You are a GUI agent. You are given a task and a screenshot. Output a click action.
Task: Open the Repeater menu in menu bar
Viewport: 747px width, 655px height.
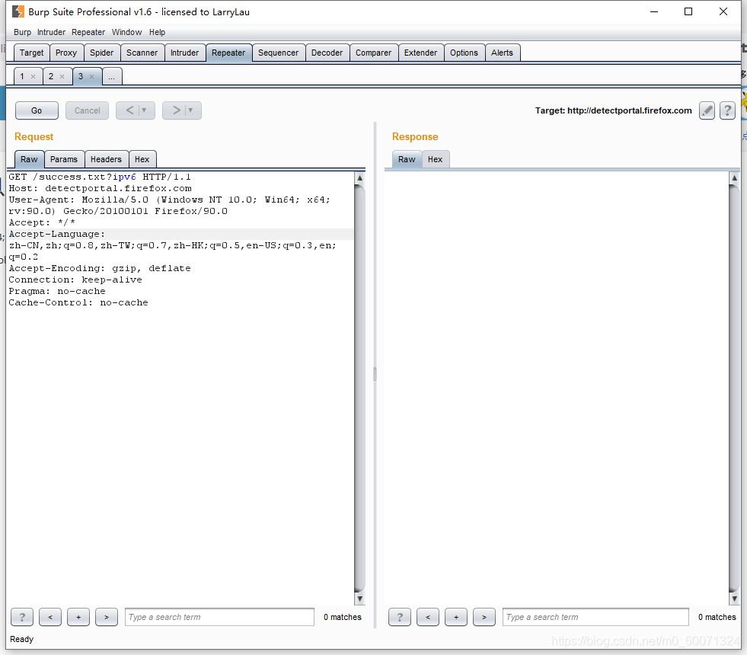pos(88,33)
